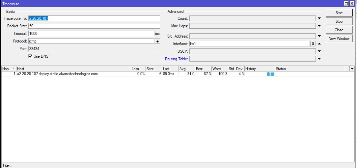Open a New Window

pos(339,39)
